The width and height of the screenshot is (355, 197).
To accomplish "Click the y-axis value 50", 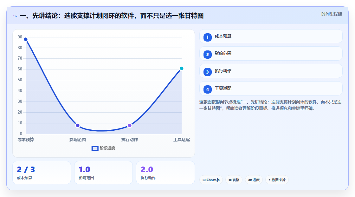I will (20, 80).
